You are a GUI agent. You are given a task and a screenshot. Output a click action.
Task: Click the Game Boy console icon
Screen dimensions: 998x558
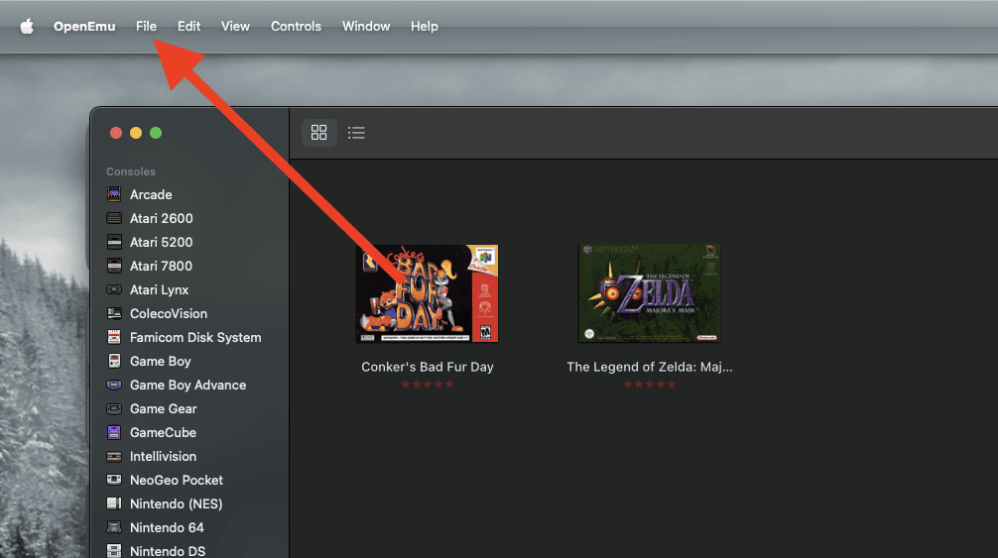(114, 361)
